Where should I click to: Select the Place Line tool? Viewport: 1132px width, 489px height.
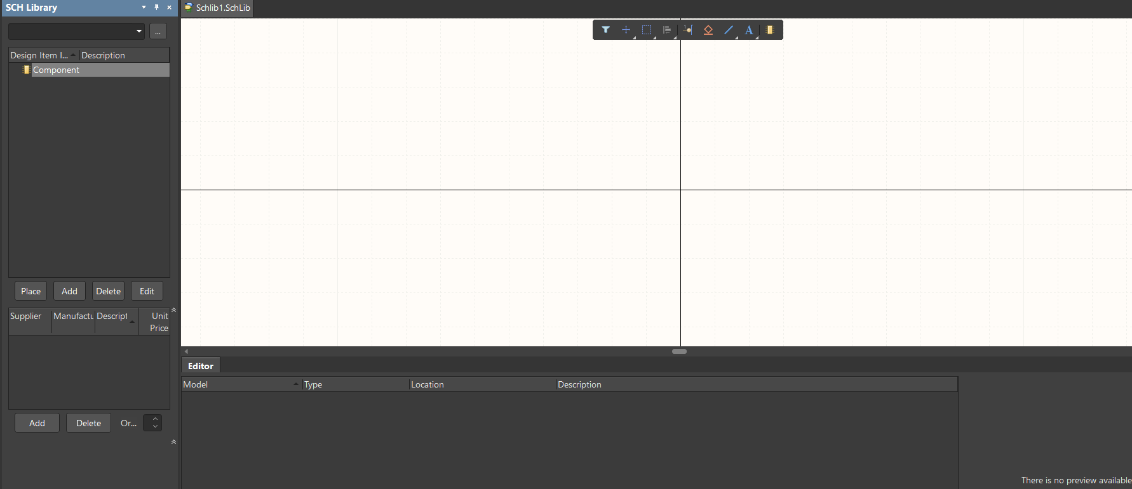point(729,30)
